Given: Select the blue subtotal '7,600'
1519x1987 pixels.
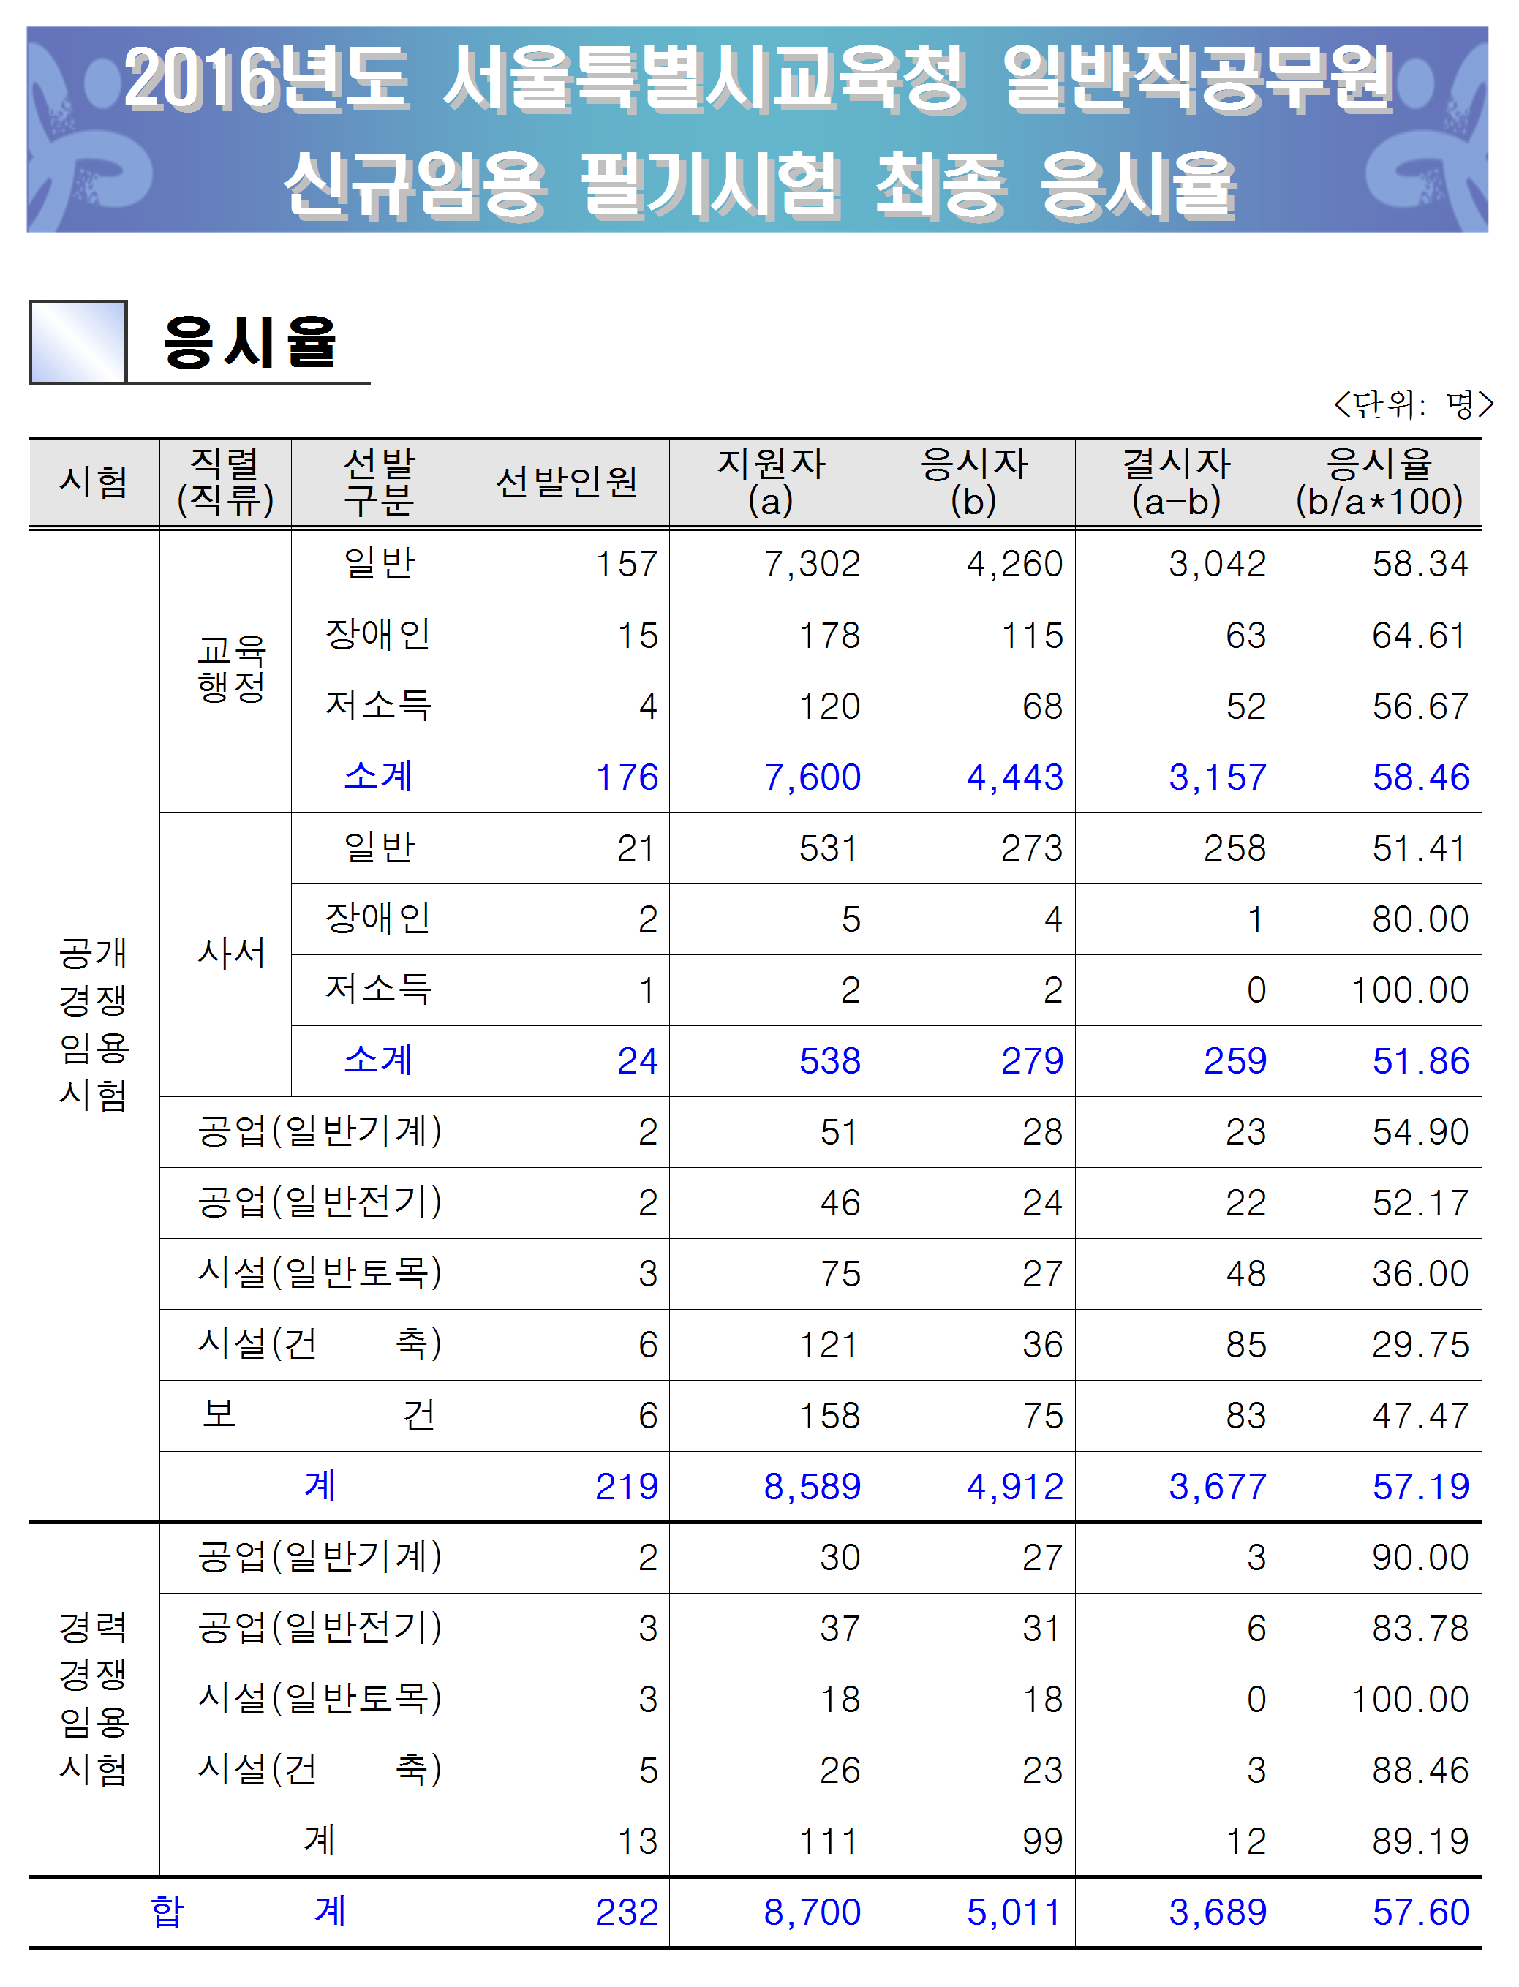Looking at the screenshot, I should tap(812, 777).
